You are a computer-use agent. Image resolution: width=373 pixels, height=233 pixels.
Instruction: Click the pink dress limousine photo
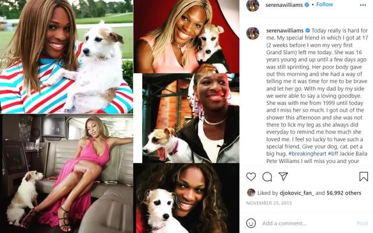[x=66, y=174]
